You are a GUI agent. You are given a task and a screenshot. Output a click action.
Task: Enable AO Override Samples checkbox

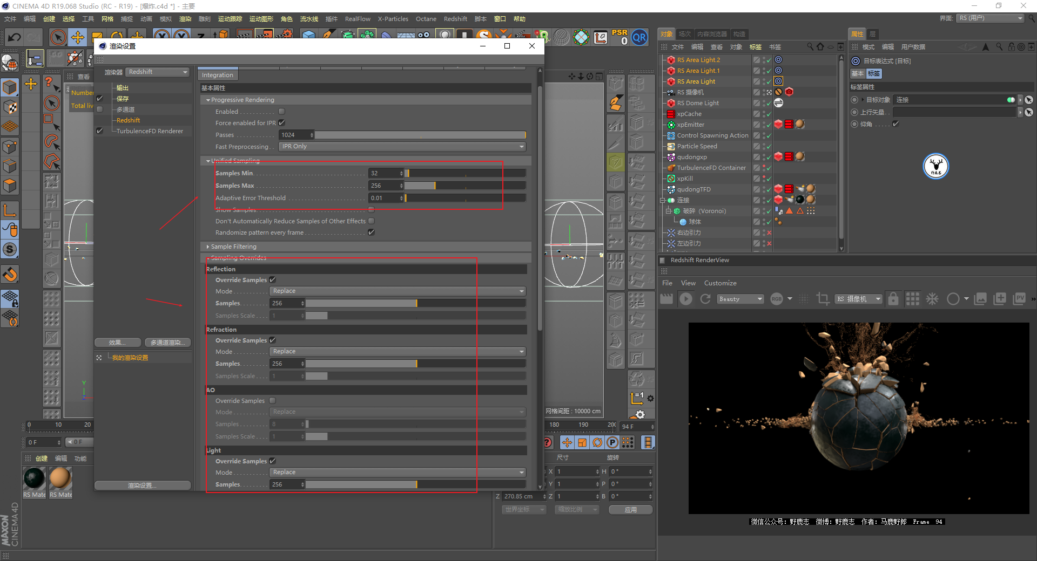click(272, 401)
